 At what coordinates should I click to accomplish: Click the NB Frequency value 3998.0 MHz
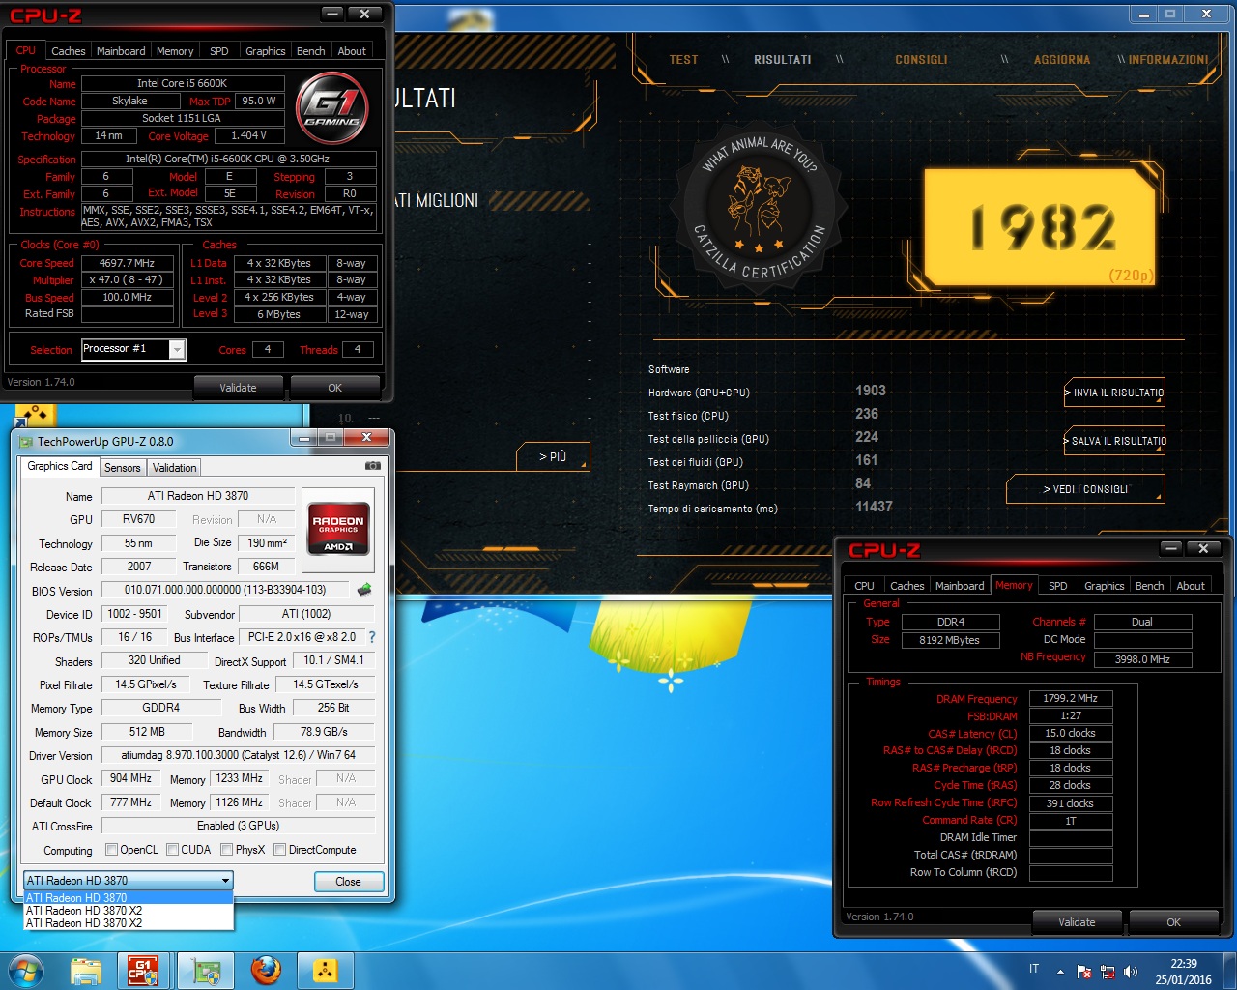(x=1142, y=659)
